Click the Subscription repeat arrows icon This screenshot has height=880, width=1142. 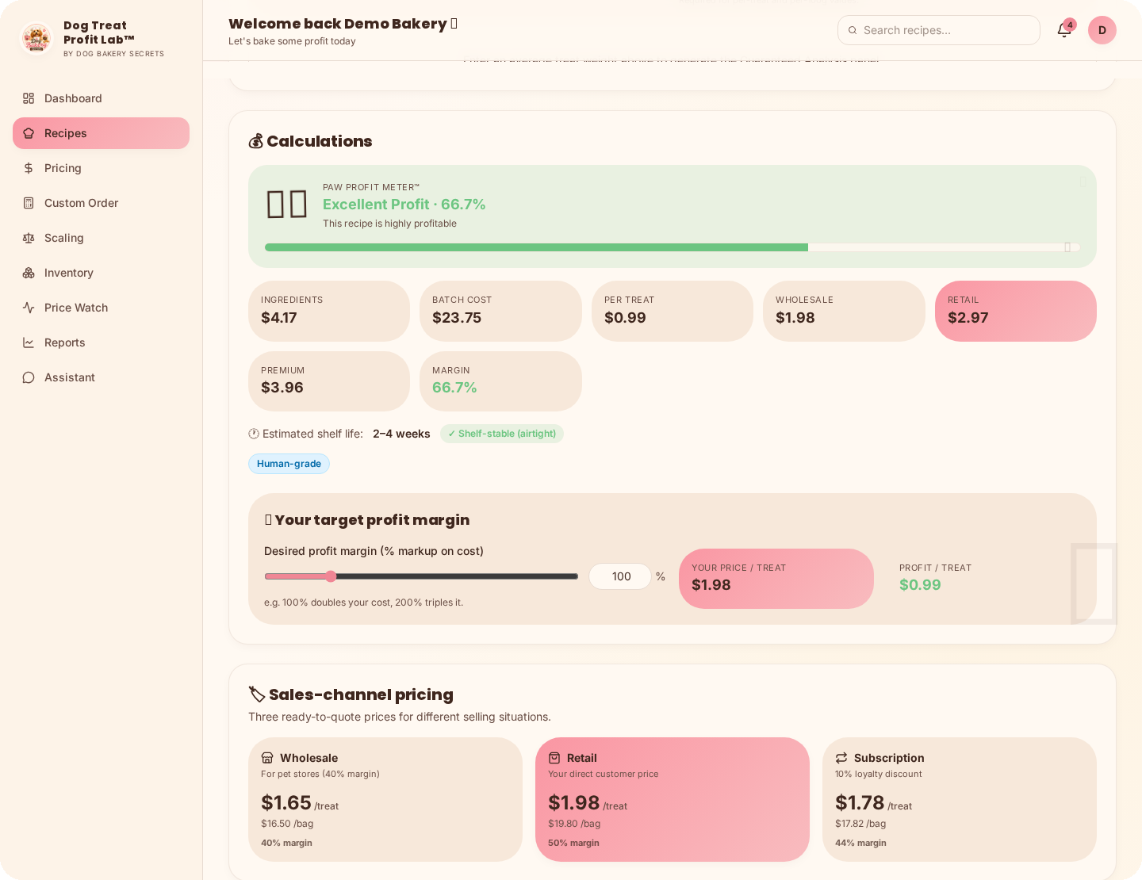(841, 758)
